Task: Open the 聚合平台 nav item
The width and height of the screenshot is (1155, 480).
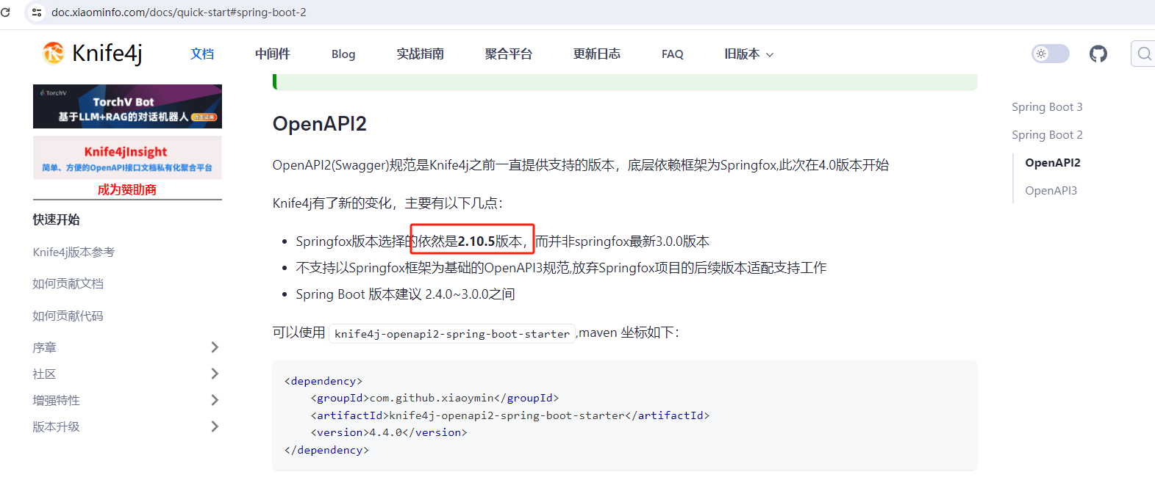Action: point(509,54)
